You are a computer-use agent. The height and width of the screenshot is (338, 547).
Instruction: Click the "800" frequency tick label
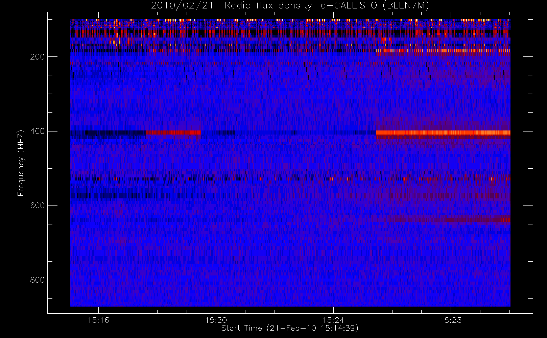point(38,280)
